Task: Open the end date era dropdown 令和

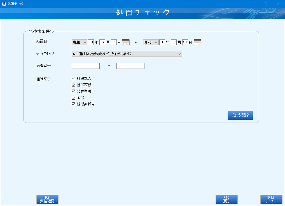Action: point(151,42)
